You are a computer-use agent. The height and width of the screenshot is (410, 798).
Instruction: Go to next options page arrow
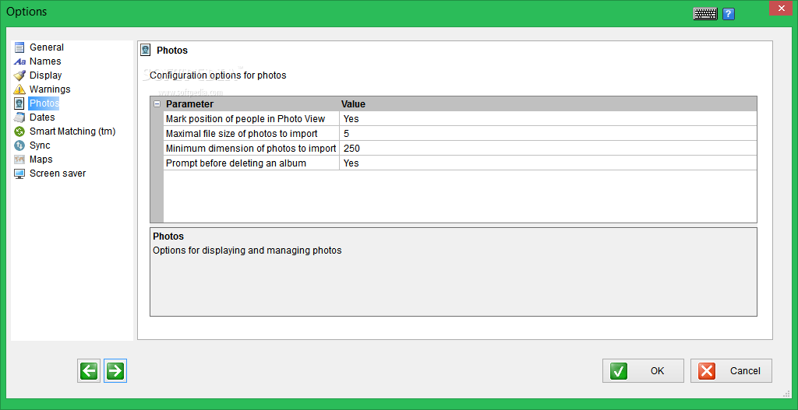(115, 371)
